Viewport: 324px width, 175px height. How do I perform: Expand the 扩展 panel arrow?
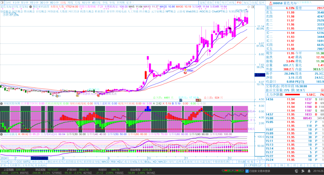4,165
